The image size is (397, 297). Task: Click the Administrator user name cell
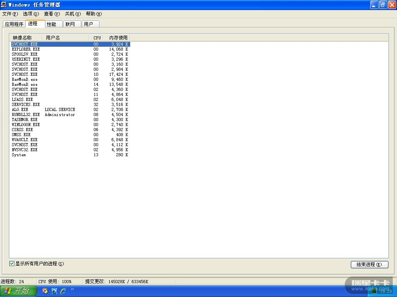(60, 114)
